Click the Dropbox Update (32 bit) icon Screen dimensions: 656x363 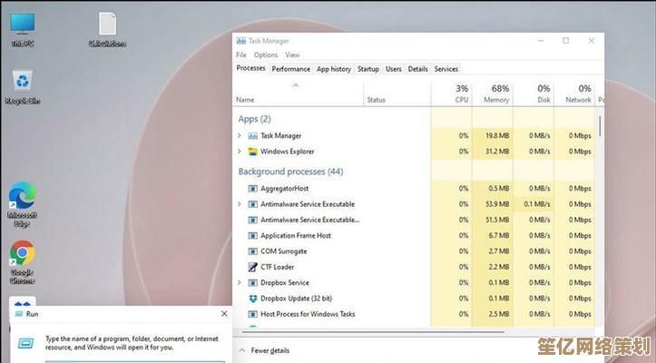[252, 299]
